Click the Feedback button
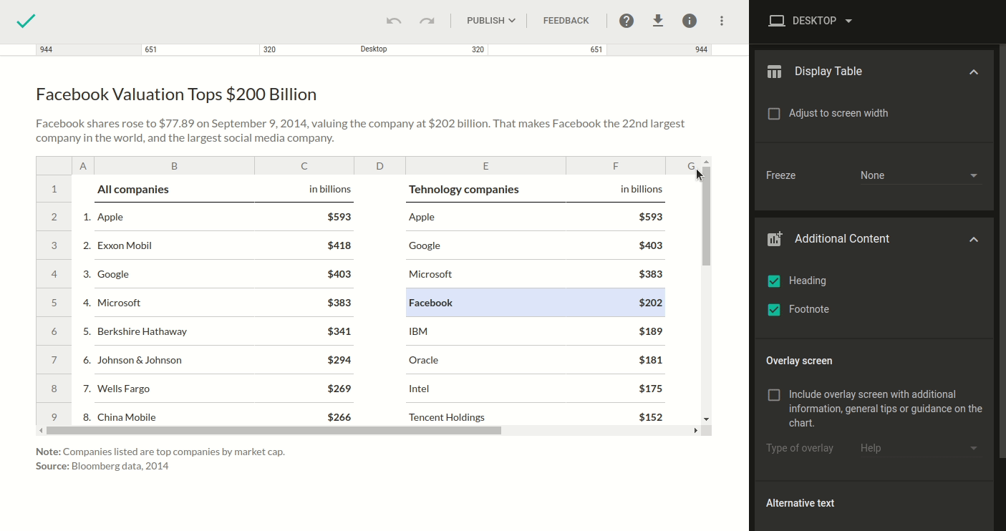1006x531 pixels. pos(566,21)
